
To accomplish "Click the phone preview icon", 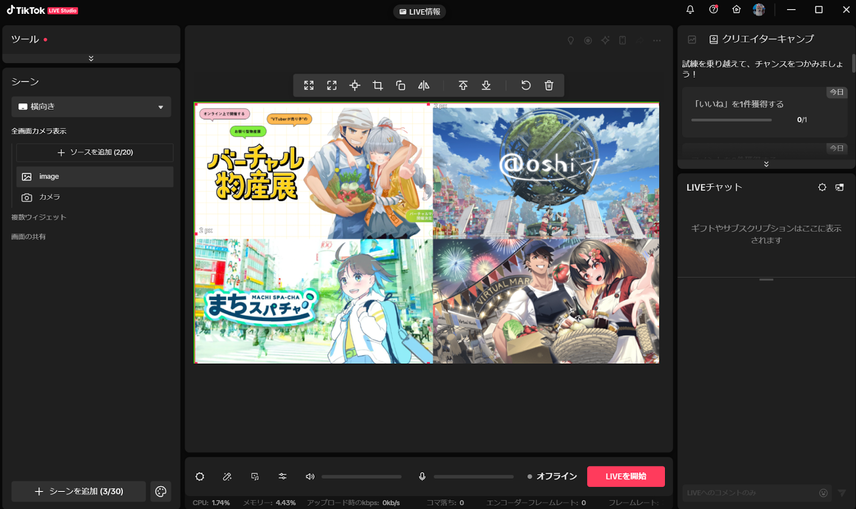I will (x=623, y=41).
